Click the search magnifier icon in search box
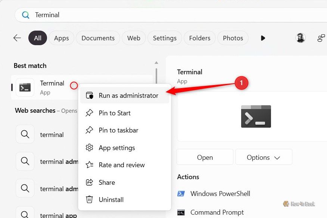The image size is (327, 218). click(26, 15)
